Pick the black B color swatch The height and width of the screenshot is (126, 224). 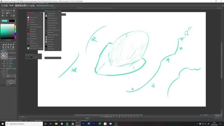point(12,21)
